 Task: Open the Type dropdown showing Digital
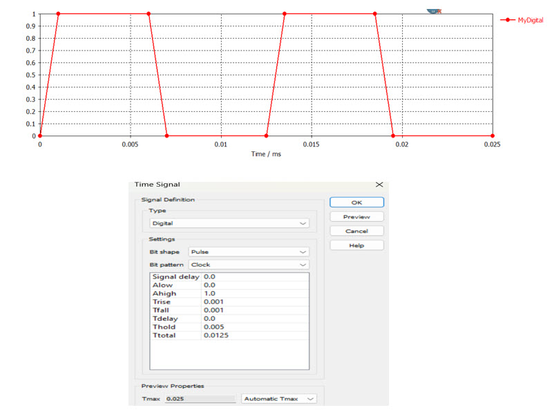click(229, 223)
